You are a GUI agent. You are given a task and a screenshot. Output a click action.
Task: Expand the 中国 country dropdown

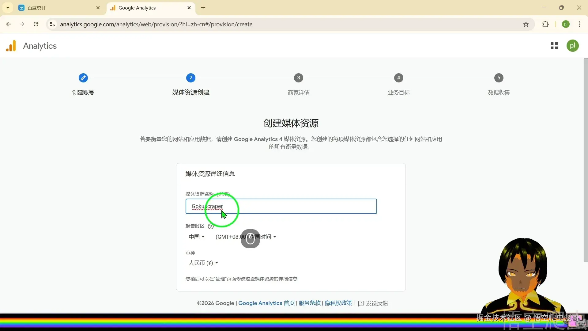click(x=196, y=237)
